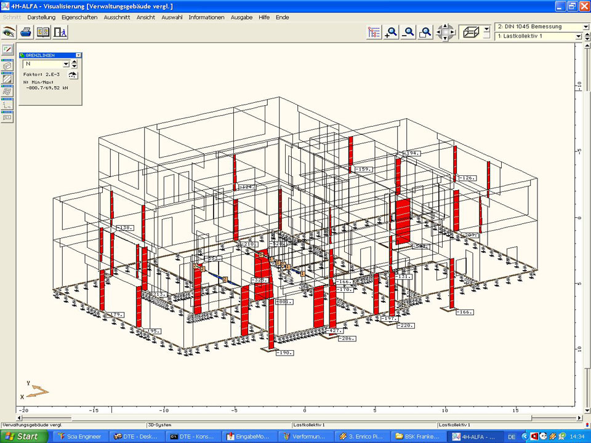The image size is (591, 443).
Task: Click the exit door icon
Action: [60, 32]
